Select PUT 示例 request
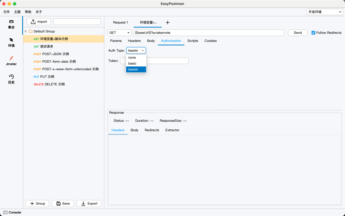The height and width of the screenshot is (216, 345). (x=64, y=77)
